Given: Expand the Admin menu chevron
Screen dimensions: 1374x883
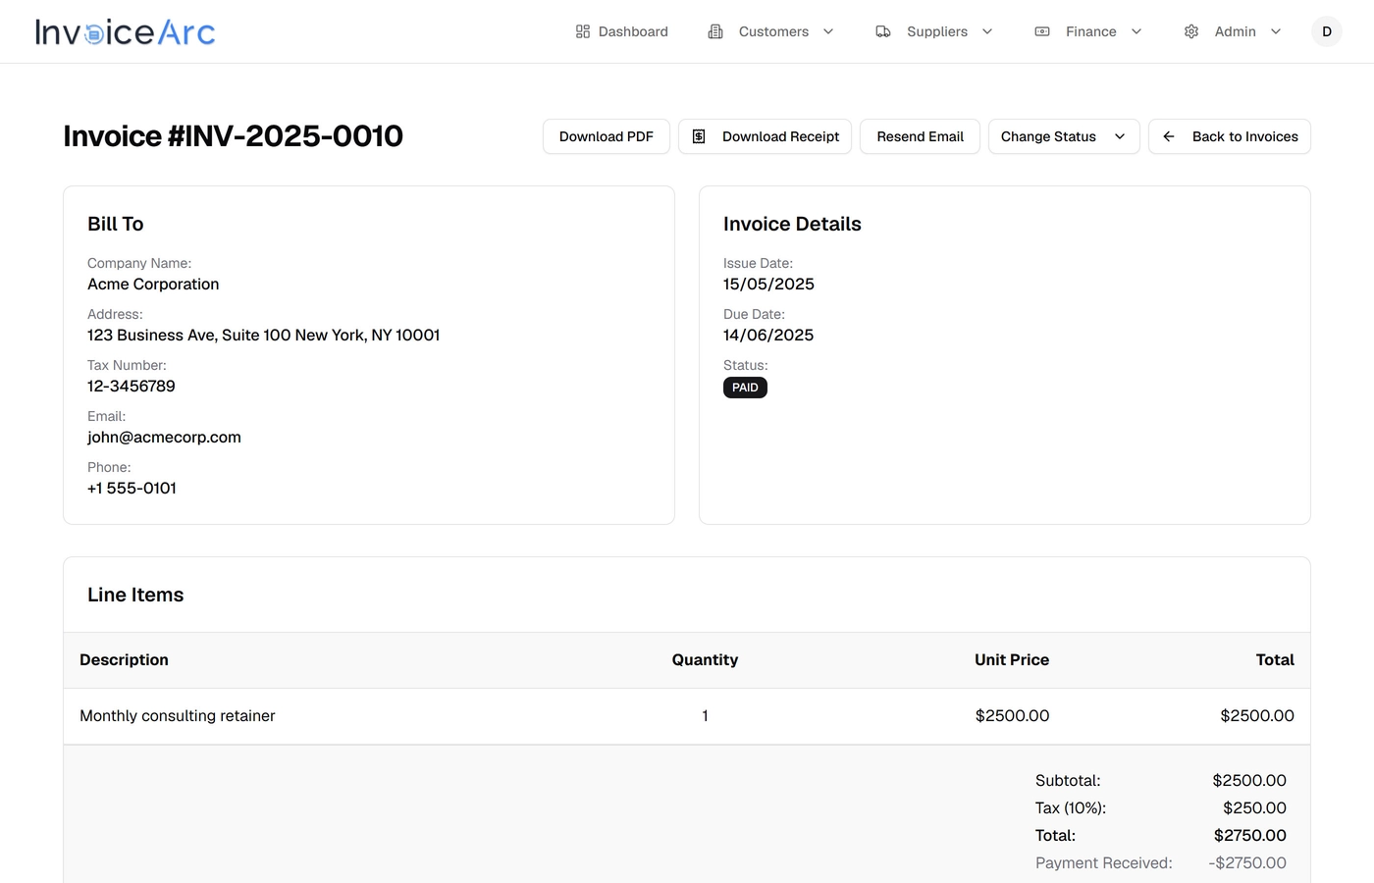Looking at the screenshot, I should [1276, 31].
